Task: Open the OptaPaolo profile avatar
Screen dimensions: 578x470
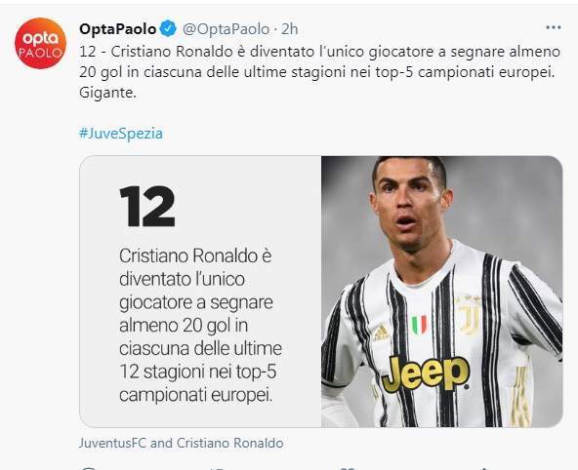Action: click(41, 43)
